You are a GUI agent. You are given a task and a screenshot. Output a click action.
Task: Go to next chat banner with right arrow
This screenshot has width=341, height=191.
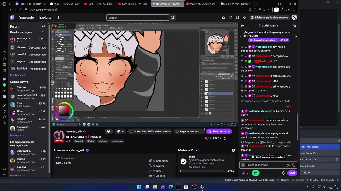click(x=296, y=36)
